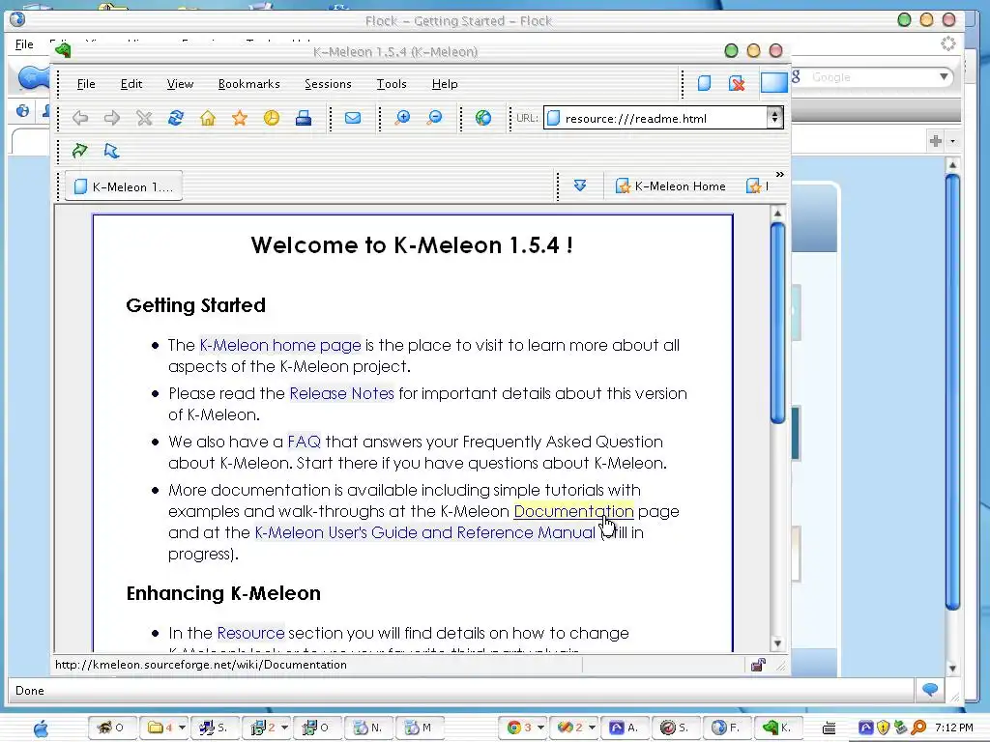The height and width of the screenshot is (742, 990).
Task: Open the Resource link
Action: pyautogui.click(x=250, y=633)
